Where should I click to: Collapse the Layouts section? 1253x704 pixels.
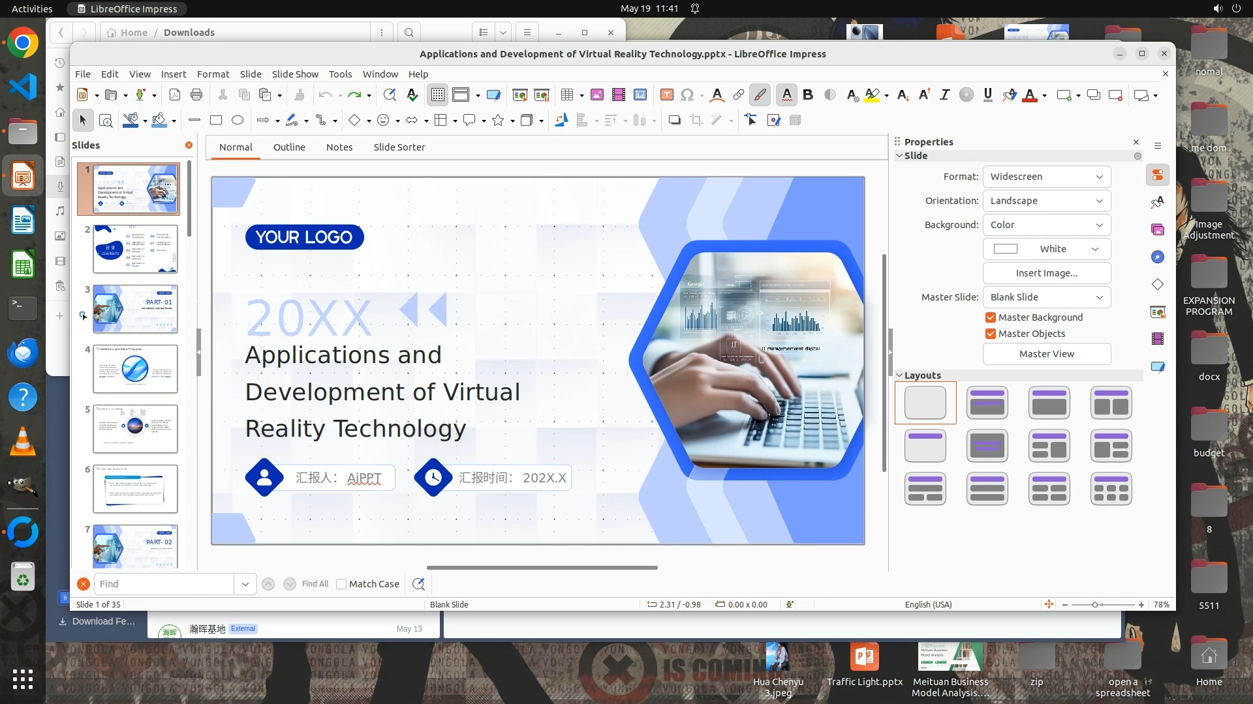pos(899,375)
